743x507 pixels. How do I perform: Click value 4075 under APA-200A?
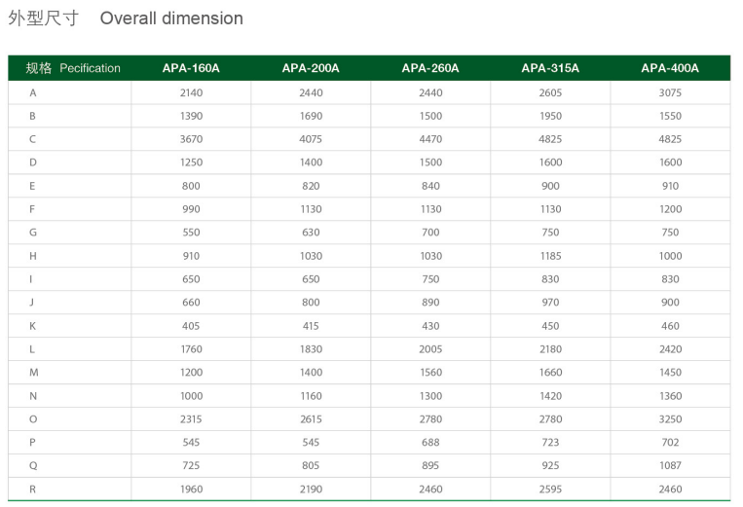(x=311, y=139)
